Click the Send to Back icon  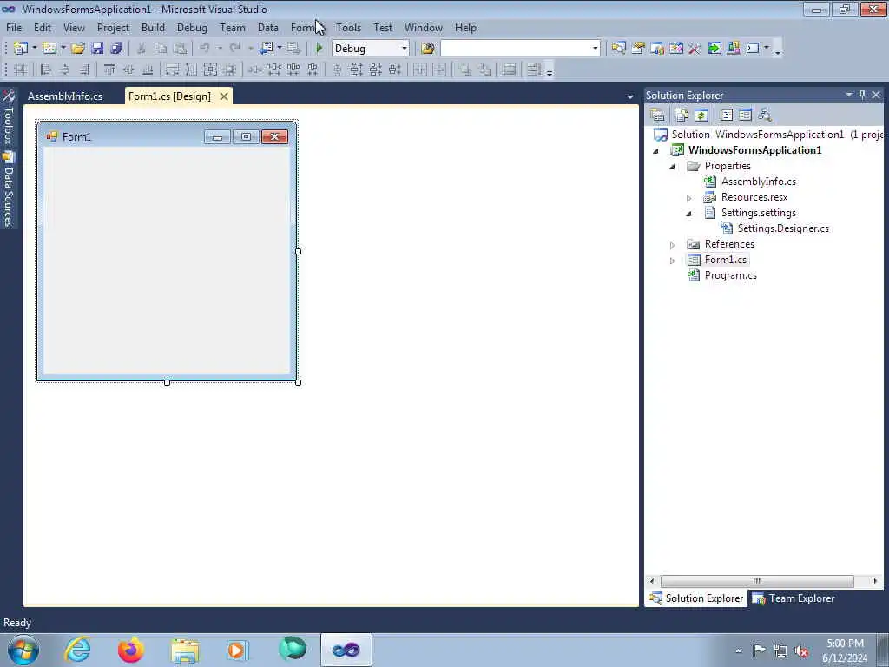[484, 69]
